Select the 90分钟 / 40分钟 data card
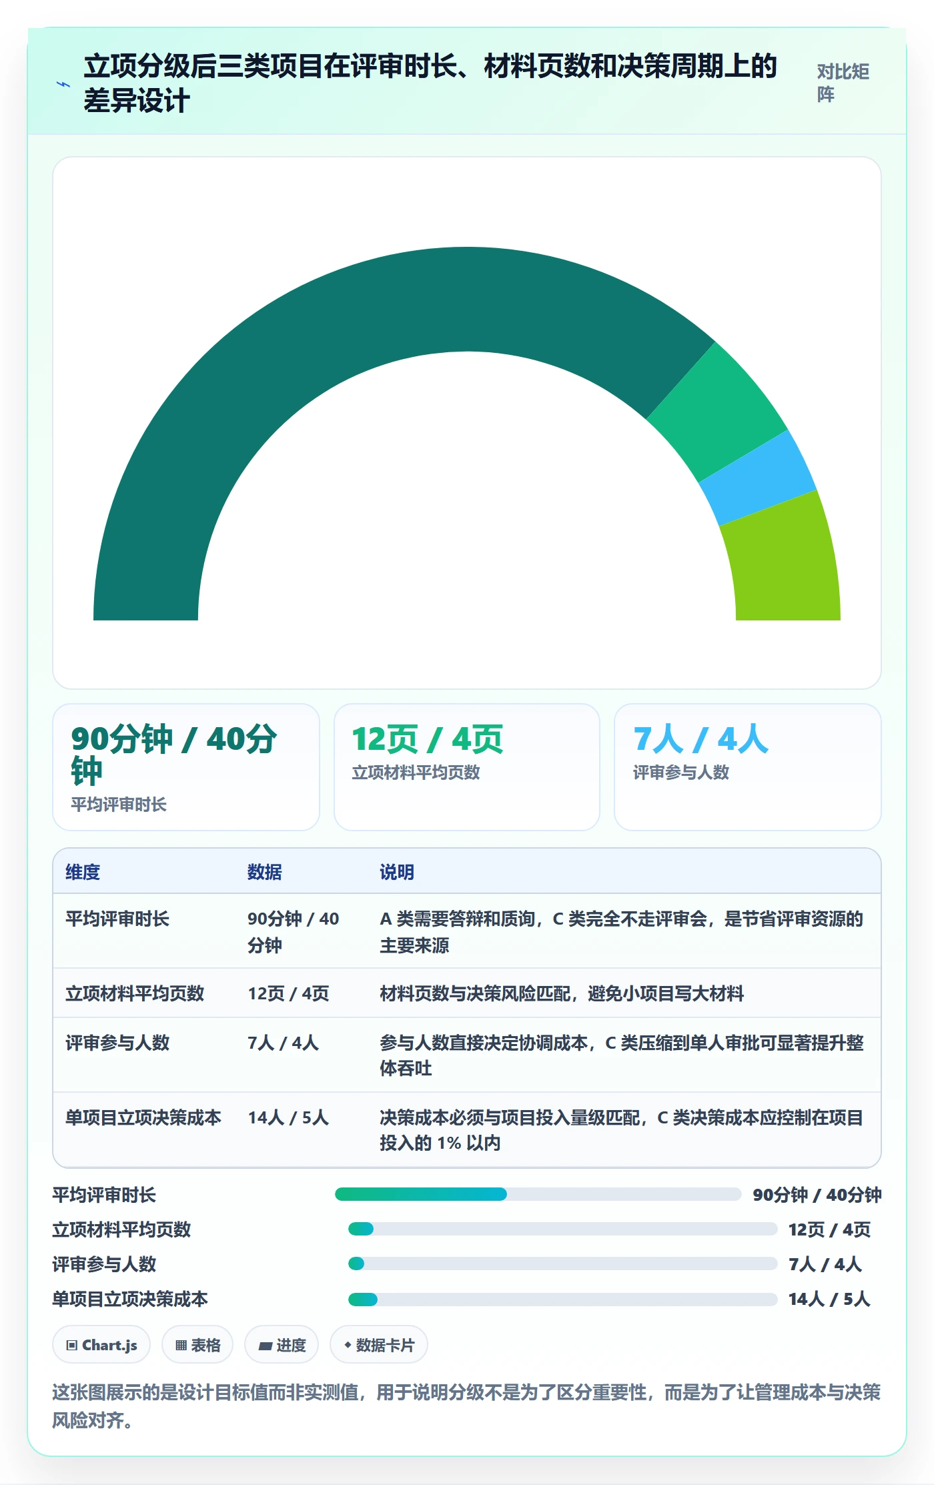This screenshot has height=1485, width=934. point(186,767)
